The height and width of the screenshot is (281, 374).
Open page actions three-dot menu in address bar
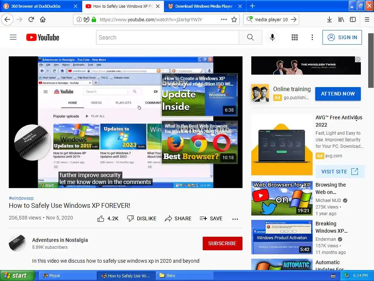click(224, 20)
